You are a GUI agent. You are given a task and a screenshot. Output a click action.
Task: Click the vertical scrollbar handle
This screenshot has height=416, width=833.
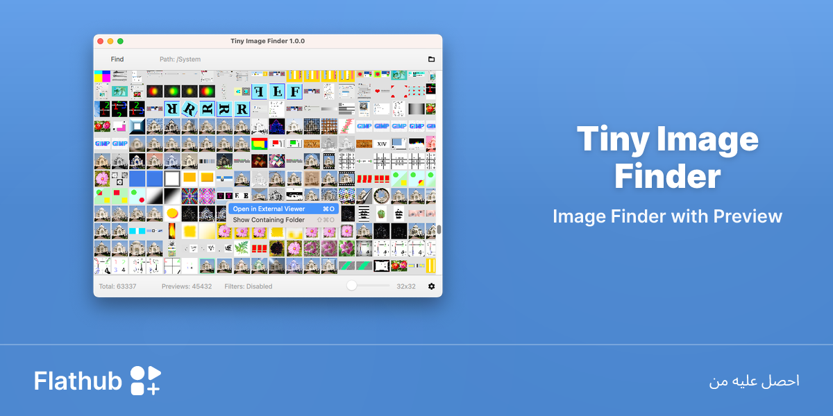(x=439, y=229)
